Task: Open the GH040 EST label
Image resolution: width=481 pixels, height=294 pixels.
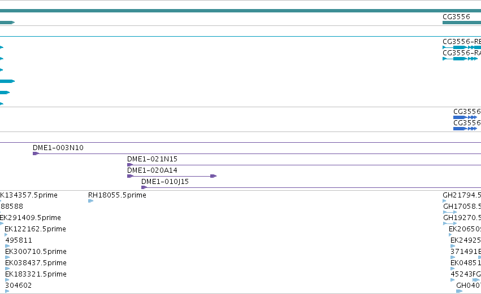Action: click(469, 286)
